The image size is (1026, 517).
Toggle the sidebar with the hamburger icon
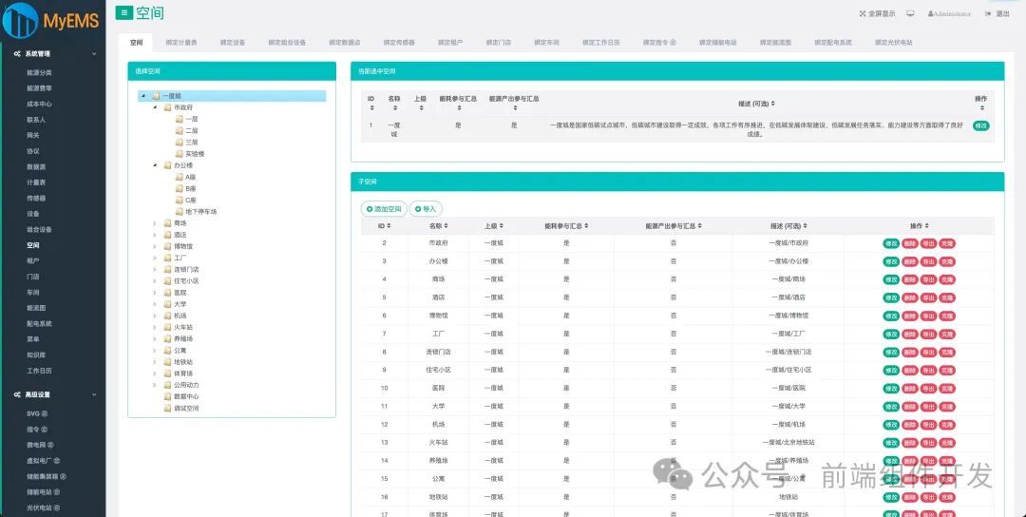pyautogui.click(x=123, y=12)
